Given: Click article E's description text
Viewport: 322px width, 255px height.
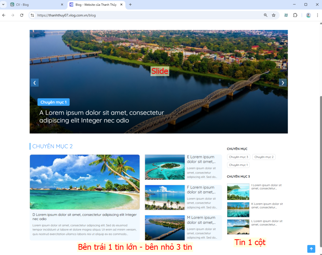Looking at the screenshot, I should pyautogui.click(x=202, y=173).
